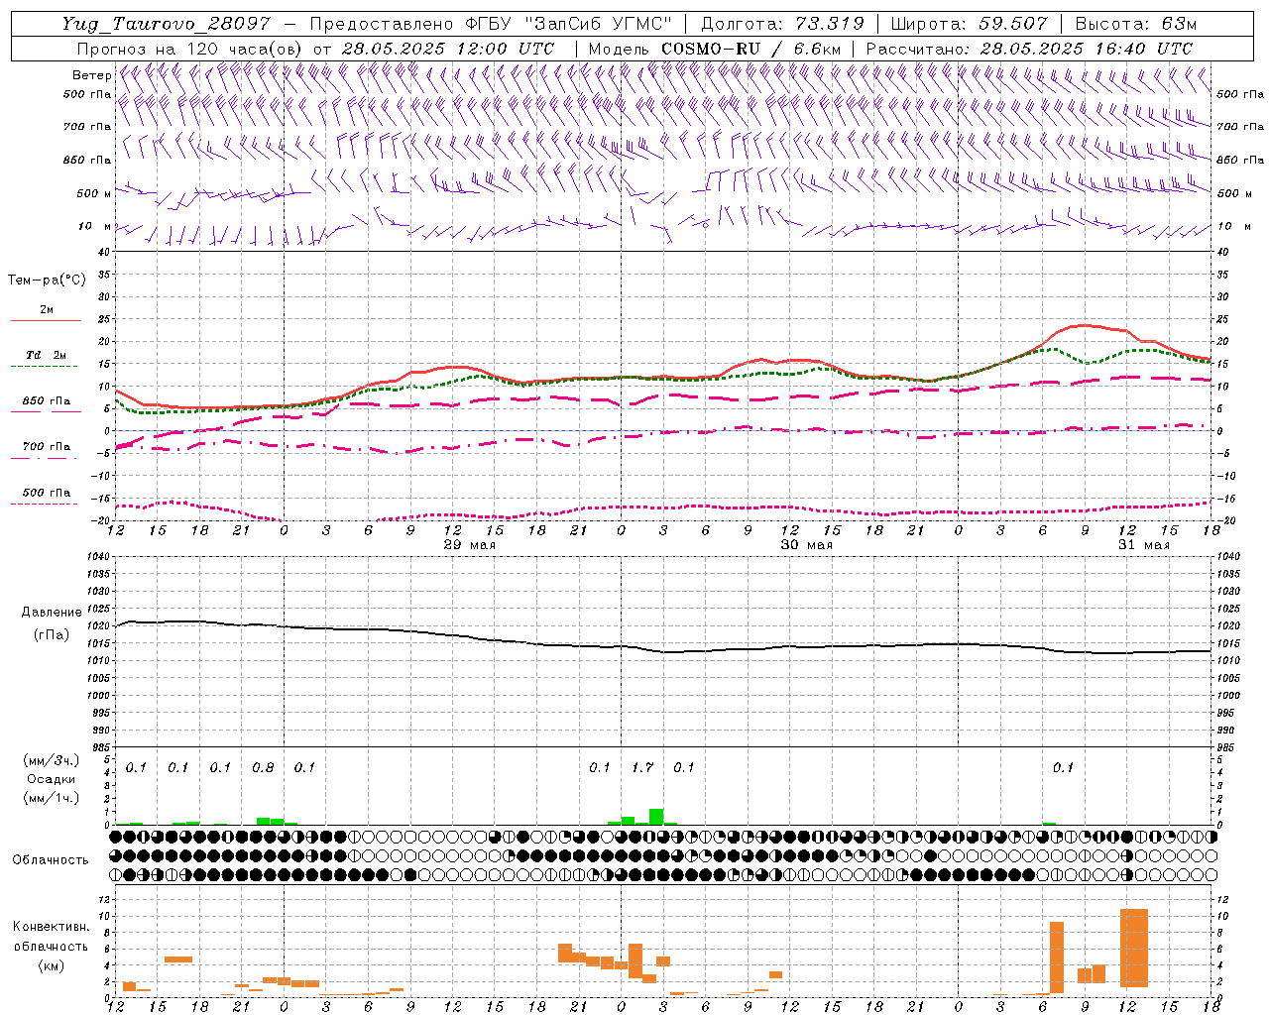Click the '700 гПа' entry in temperature legend
1269x1015 pixels.
[x=47, y=447]
